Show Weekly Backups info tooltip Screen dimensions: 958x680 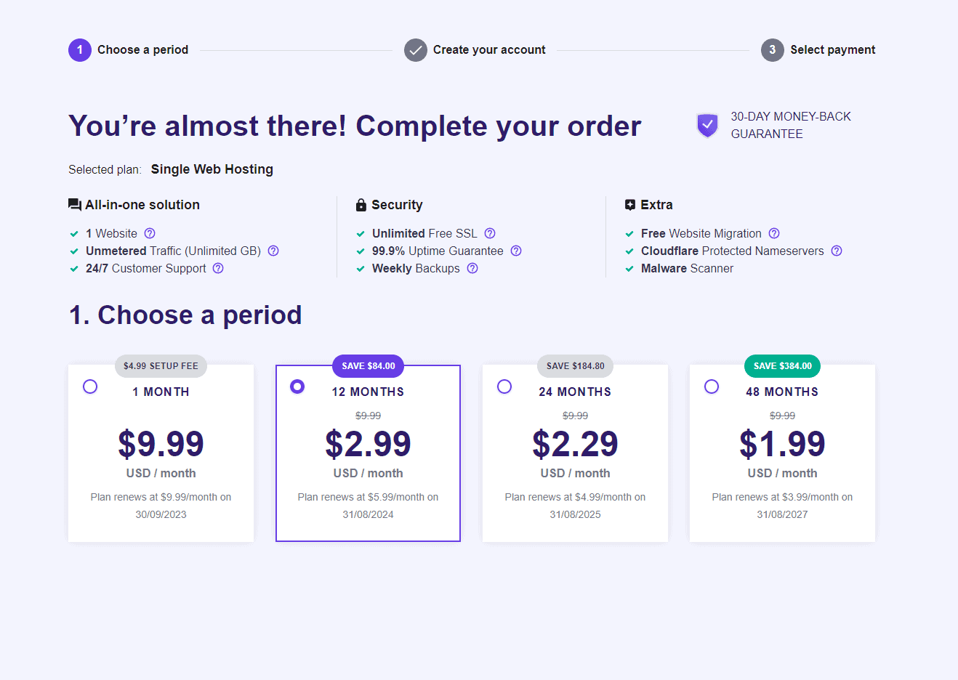[472, 268]
